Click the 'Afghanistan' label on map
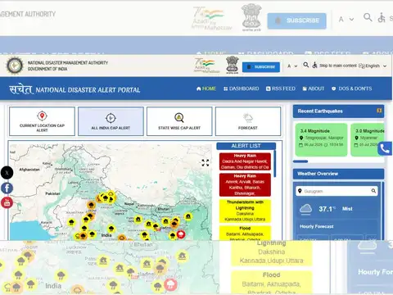The height and width of the screenshot is (295, 393). [29, 170]
